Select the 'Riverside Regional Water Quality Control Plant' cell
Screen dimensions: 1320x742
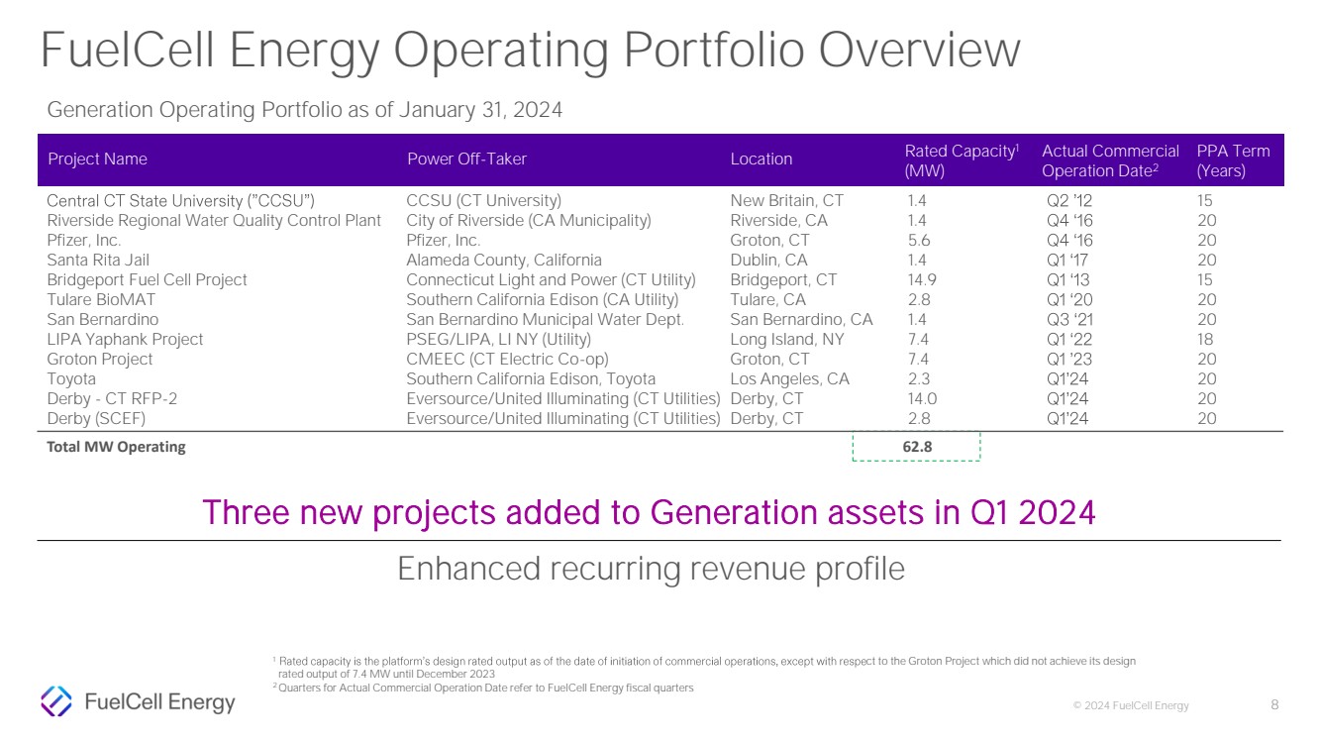(x=214, y=221)
